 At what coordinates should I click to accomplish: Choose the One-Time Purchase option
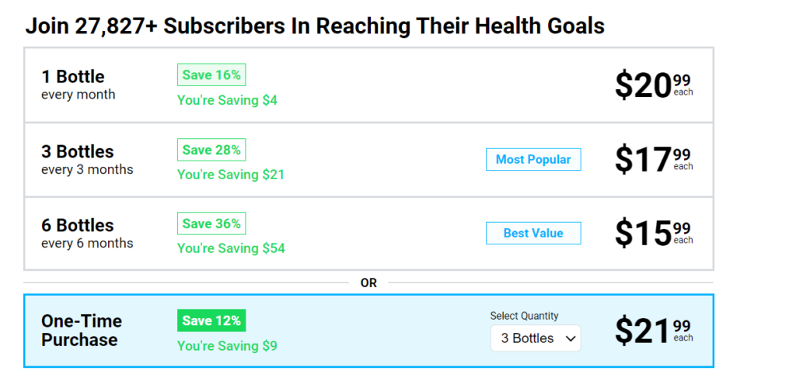point(82,331)
